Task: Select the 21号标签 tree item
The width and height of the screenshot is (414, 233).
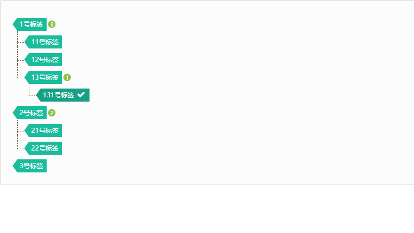Action: coord(43,130)
